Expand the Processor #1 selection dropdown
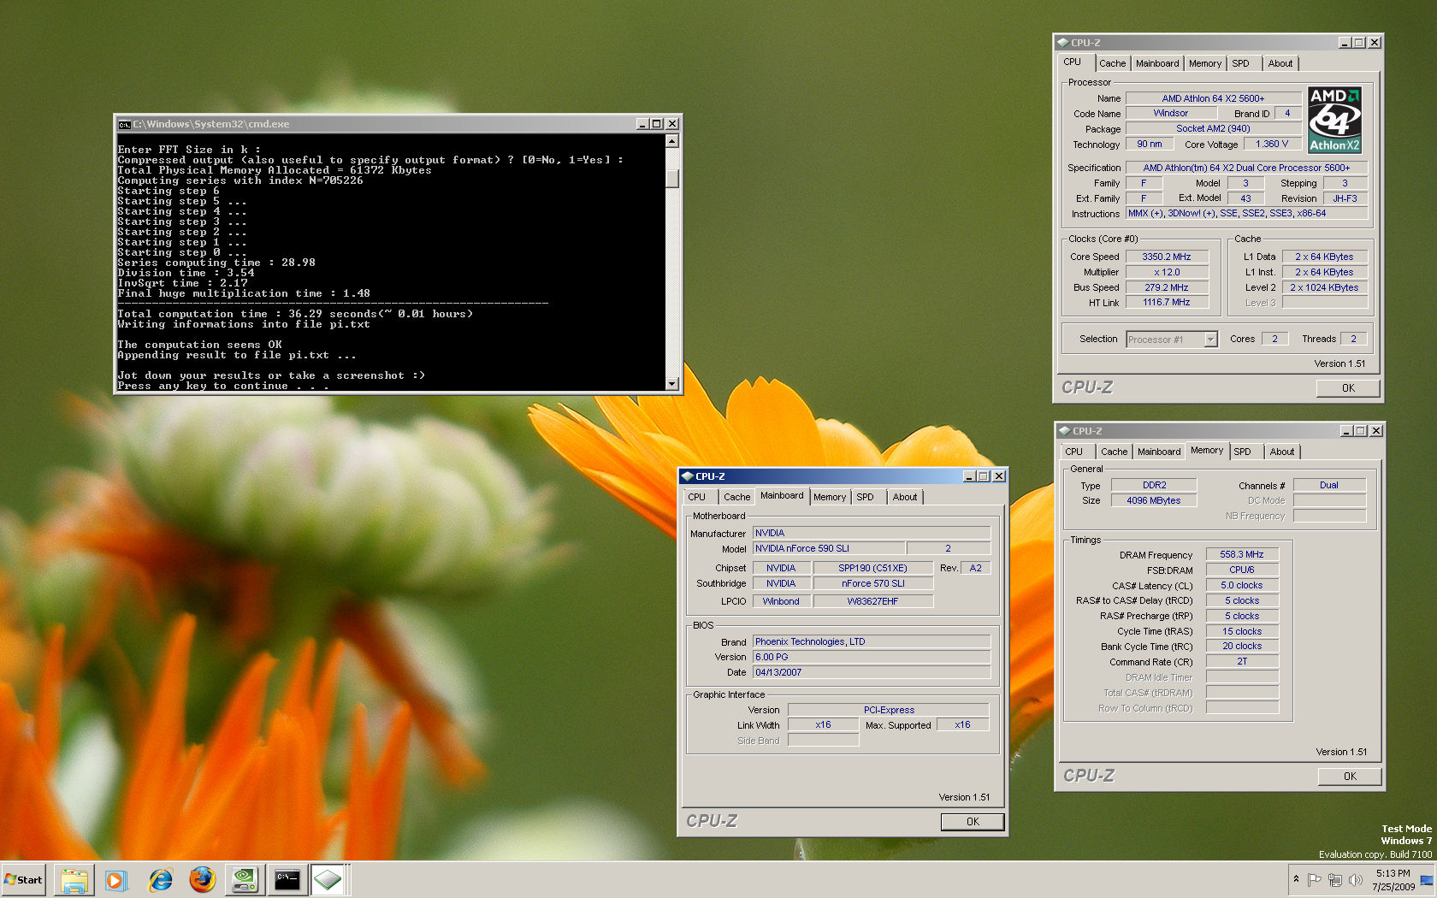The height and width of the screenshot is (898, 1437). tap(1210, 340)
